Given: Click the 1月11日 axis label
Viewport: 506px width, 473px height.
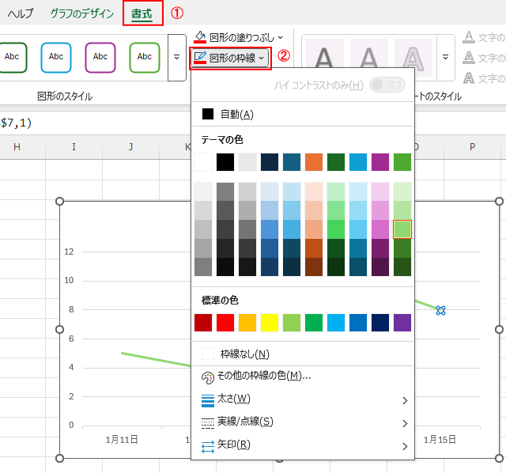Looking at the screenshot, I should pyautogui.click(x=122, y=440).
